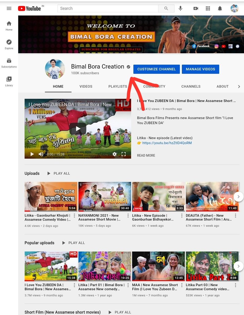
Task: Click the 100K subscribers text
Action: 85,73
